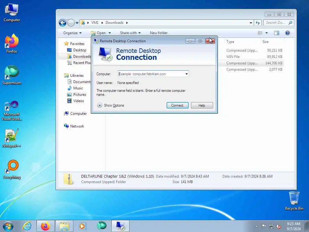
Task: Click the Explorer forward navigation arrow
Action: 71,23
